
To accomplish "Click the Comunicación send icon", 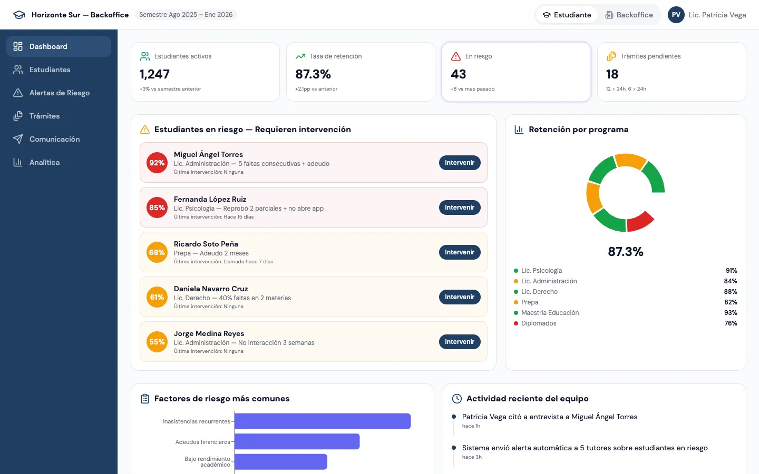I will (17, 139).
